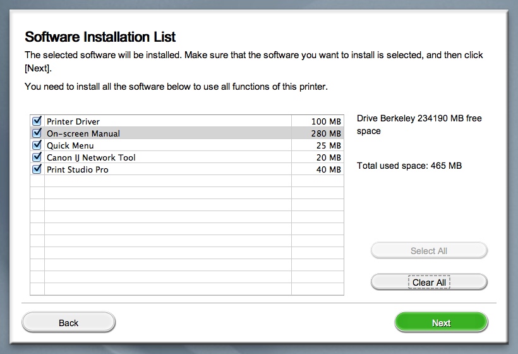This screenshot has width=518, height=354.
Task: Go back with the Back button
Action: point(69,323)
